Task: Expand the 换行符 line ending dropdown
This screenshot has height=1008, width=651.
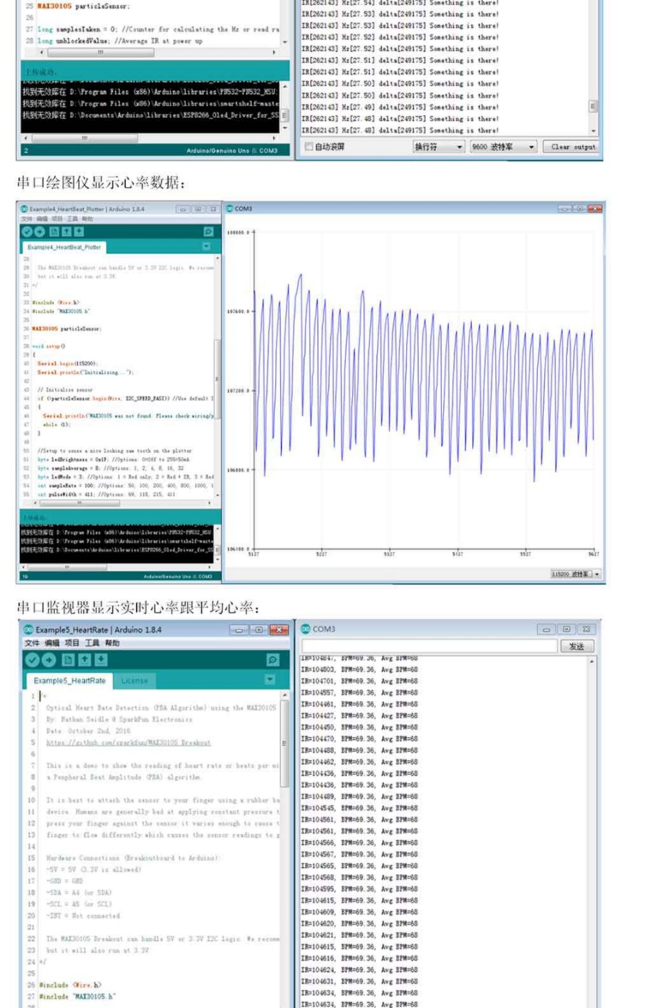Action: click(439, 147)
